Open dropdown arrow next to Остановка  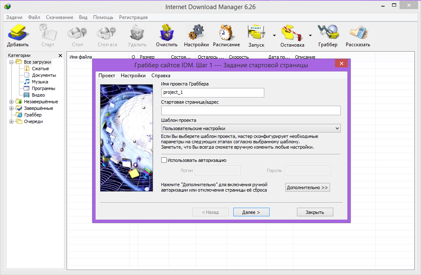tap(310, 36)
